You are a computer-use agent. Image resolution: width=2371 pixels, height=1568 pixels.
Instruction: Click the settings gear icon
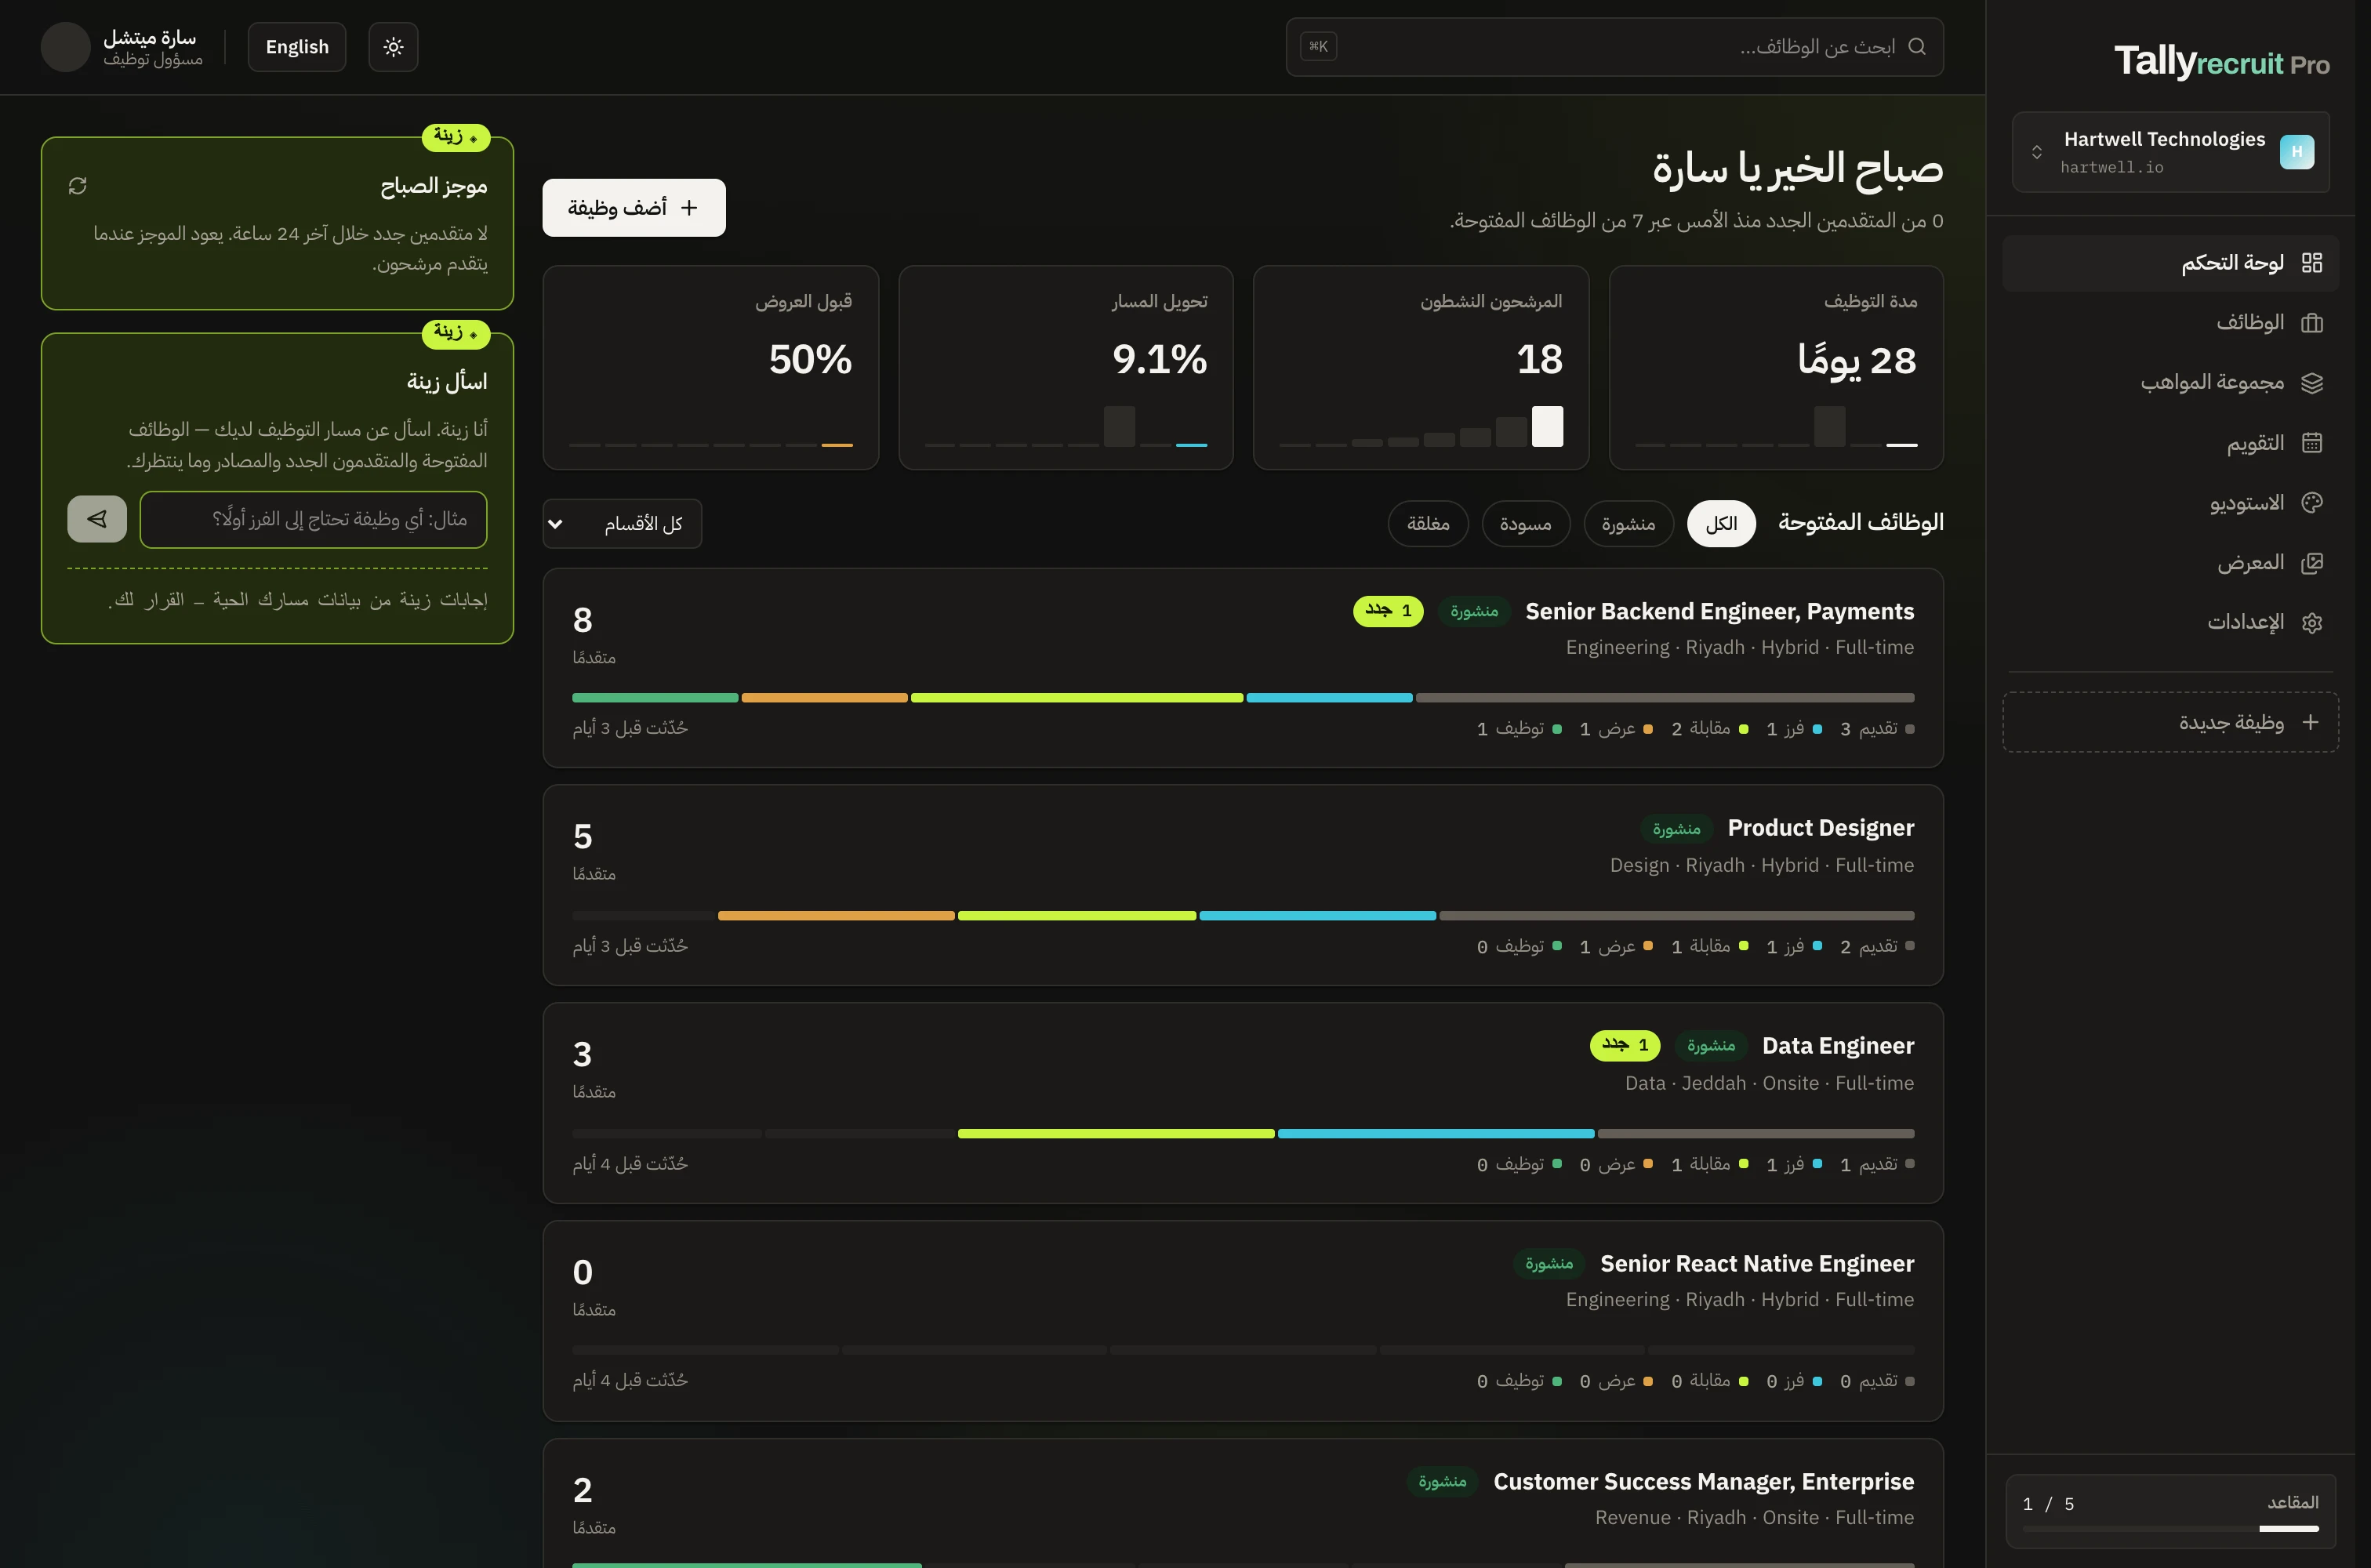pos(2311,622)
